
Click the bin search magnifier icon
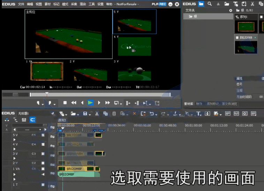(x=210, y=4)
